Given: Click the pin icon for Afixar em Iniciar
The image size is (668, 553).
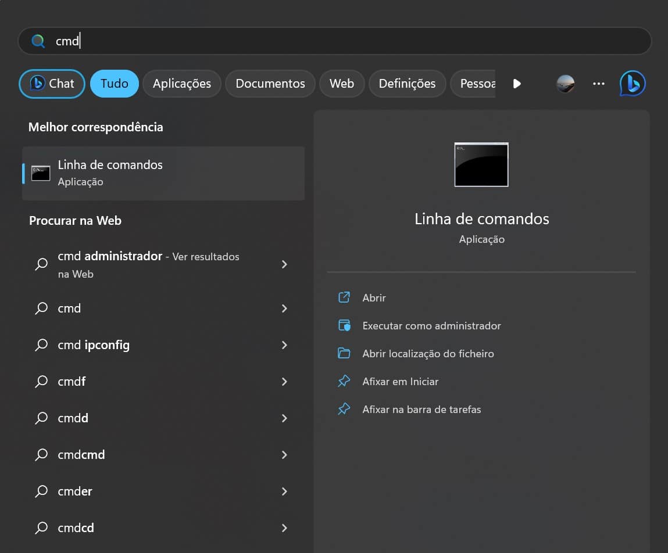Looking at the screenshot, I should click(344, 381).
